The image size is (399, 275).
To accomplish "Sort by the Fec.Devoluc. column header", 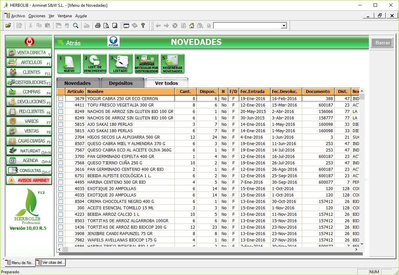I will 286,91.
